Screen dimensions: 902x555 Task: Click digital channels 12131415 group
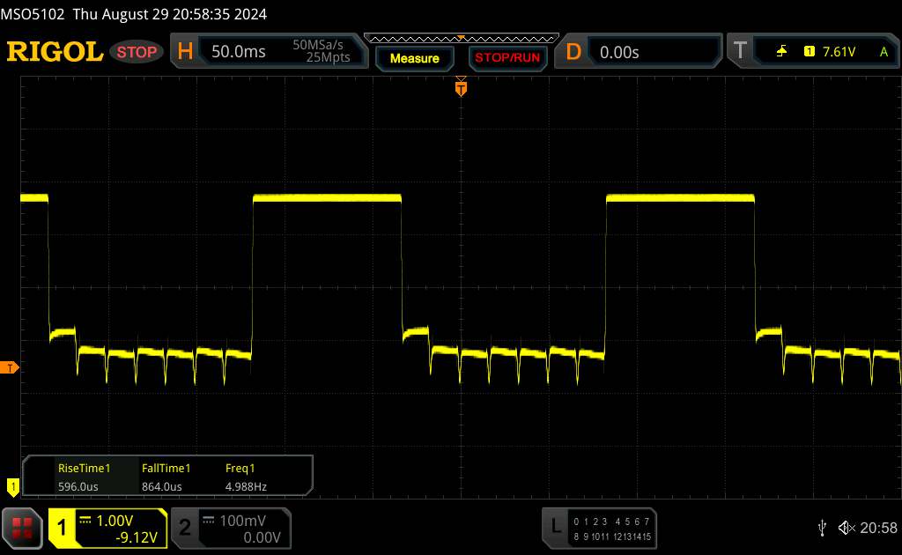632,536
